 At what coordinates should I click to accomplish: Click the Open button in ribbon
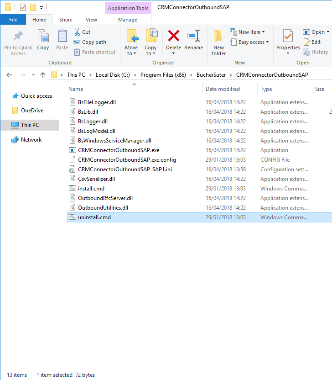pyautogui.click(x=314, y=32)
